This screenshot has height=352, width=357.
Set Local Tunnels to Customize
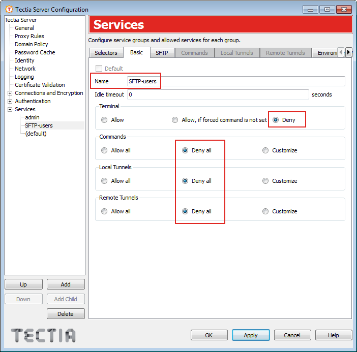point(265,181)
